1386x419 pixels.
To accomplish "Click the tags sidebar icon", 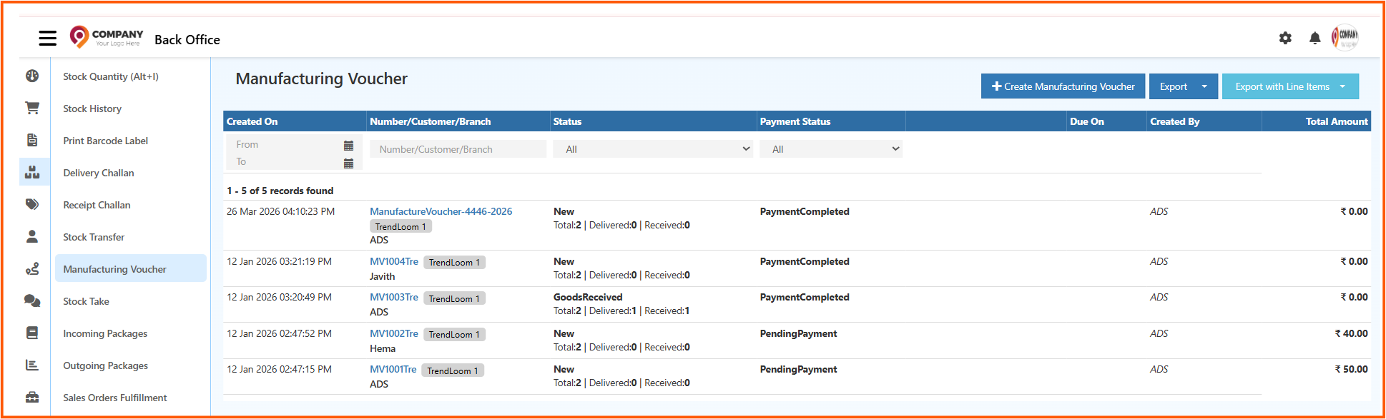I will coord(32,204).
